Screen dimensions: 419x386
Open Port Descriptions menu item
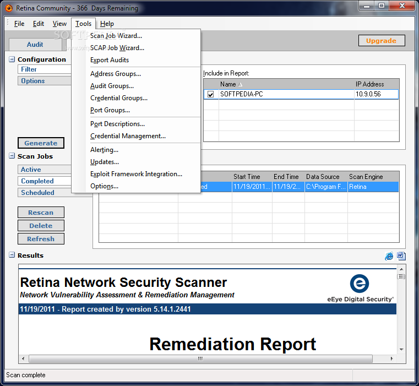pos(136,124)
